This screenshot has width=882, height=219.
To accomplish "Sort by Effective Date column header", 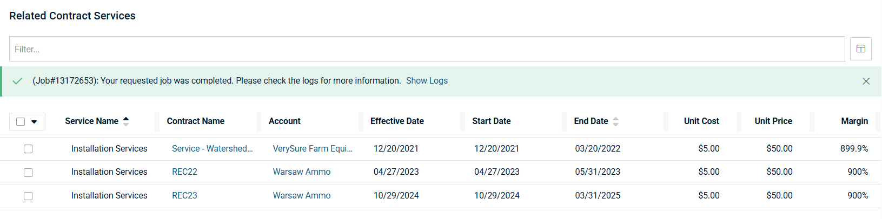I will pyautogui.click(x=397, y=121).
